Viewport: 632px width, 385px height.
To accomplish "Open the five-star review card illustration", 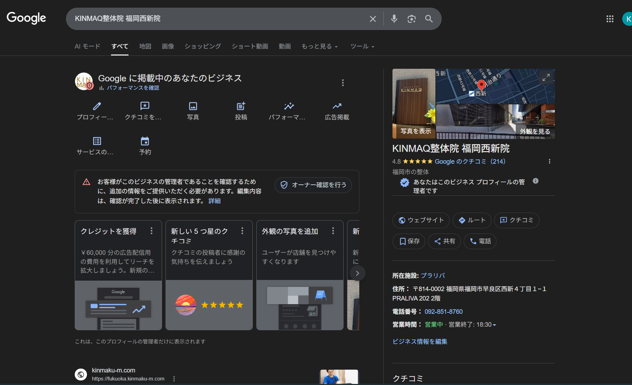I will [x=209, y=305].
